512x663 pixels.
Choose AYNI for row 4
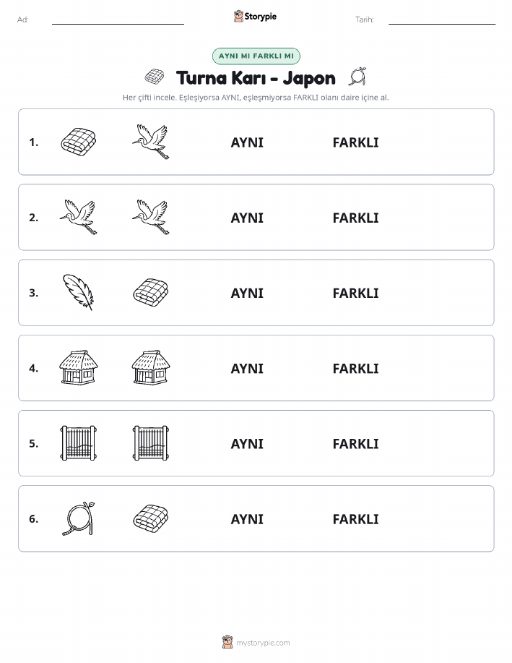247,368
